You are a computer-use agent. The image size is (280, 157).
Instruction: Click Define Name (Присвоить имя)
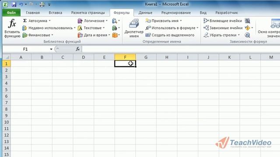pyautogui.click(x=163, y=21)
